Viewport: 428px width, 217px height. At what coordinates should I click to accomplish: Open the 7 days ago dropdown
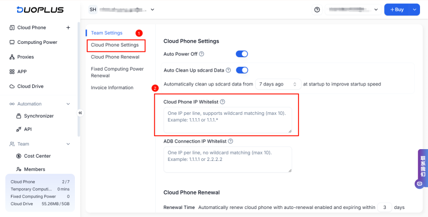278,84
